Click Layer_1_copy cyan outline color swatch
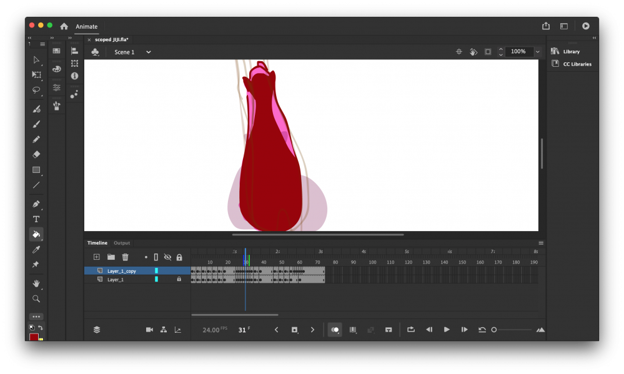The height and width of the screenshot is (374, 624). coord(156,270)
